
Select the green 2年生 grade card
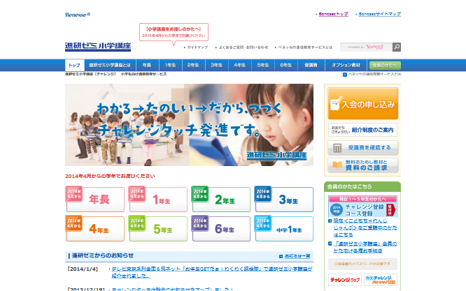pyautogui.click(x=221, y=199)
